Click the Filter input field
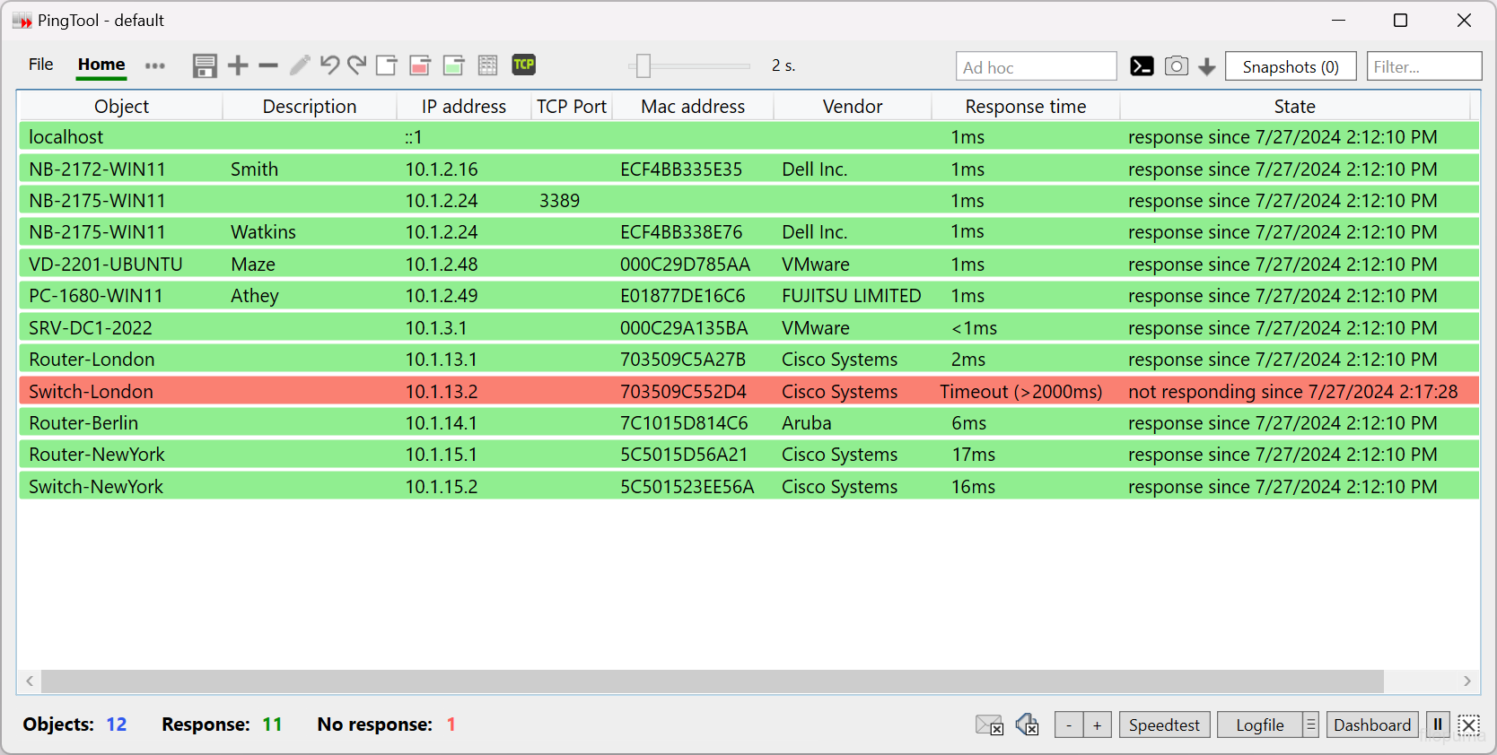Viewport: 1497px width, 755px height. click(1423, 66)
